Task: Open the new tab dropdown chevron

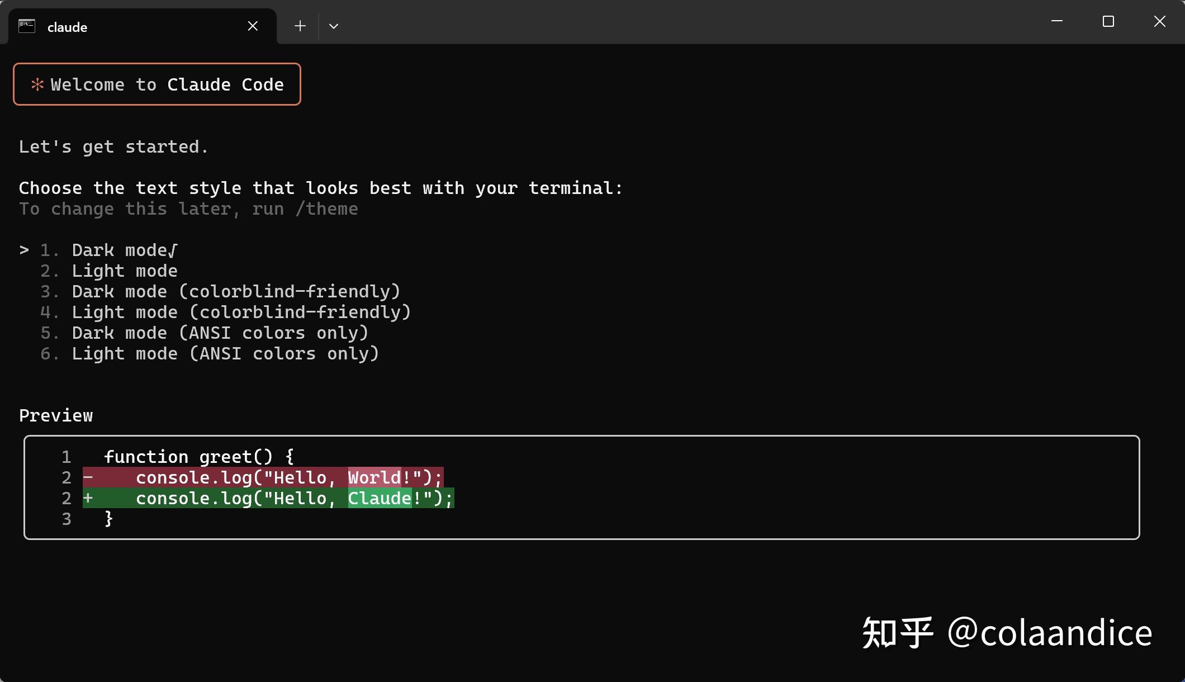Action: (334, 26)
